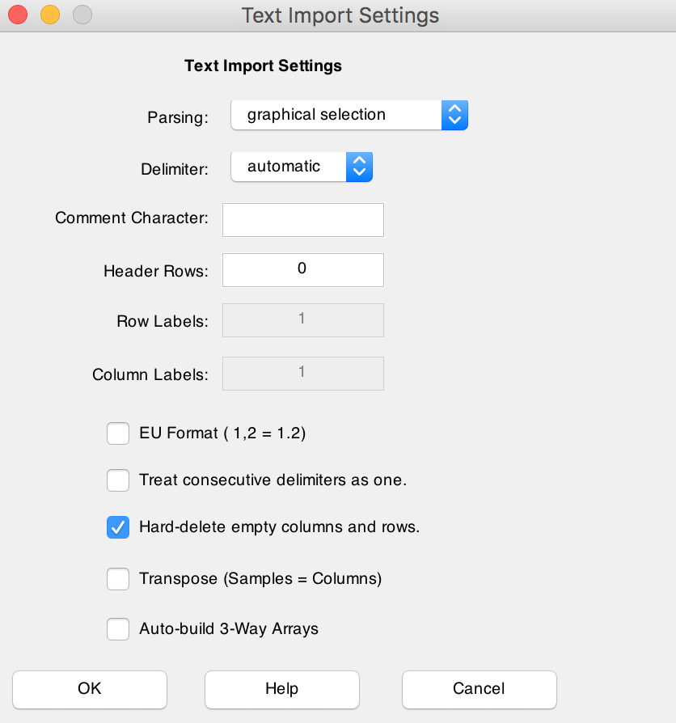Open the Parsing dropdown showing graphical selection

coord(349,115)
